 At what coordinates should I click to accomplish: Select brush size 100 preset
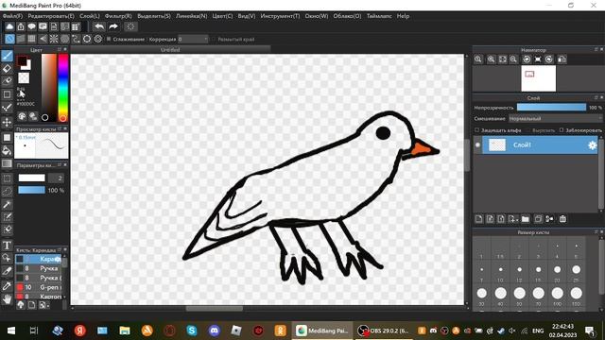557,296
